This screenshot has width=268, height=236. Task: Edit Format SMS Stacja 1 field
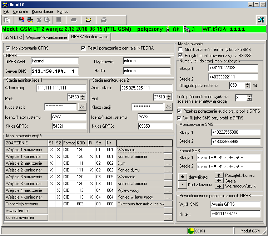click(x=228, y=158)
